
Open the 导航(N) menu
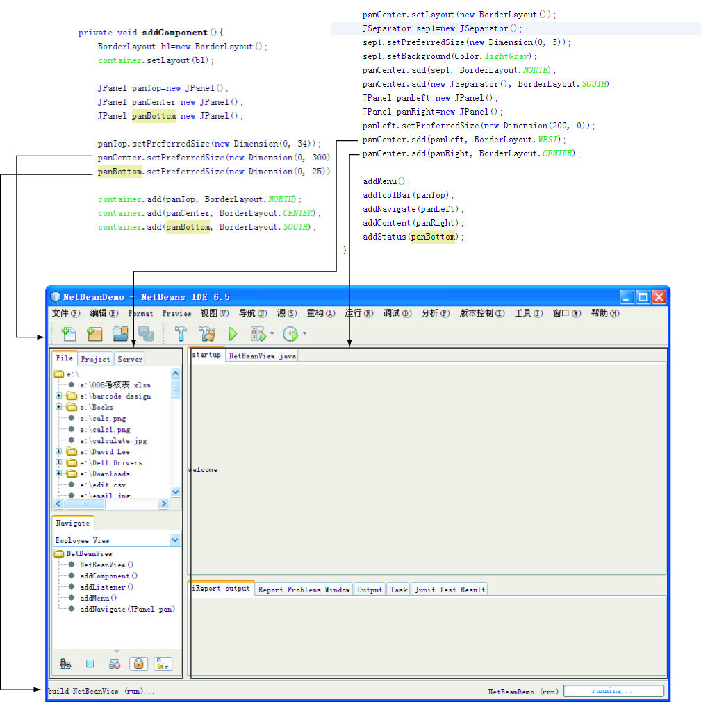(253, 313)
